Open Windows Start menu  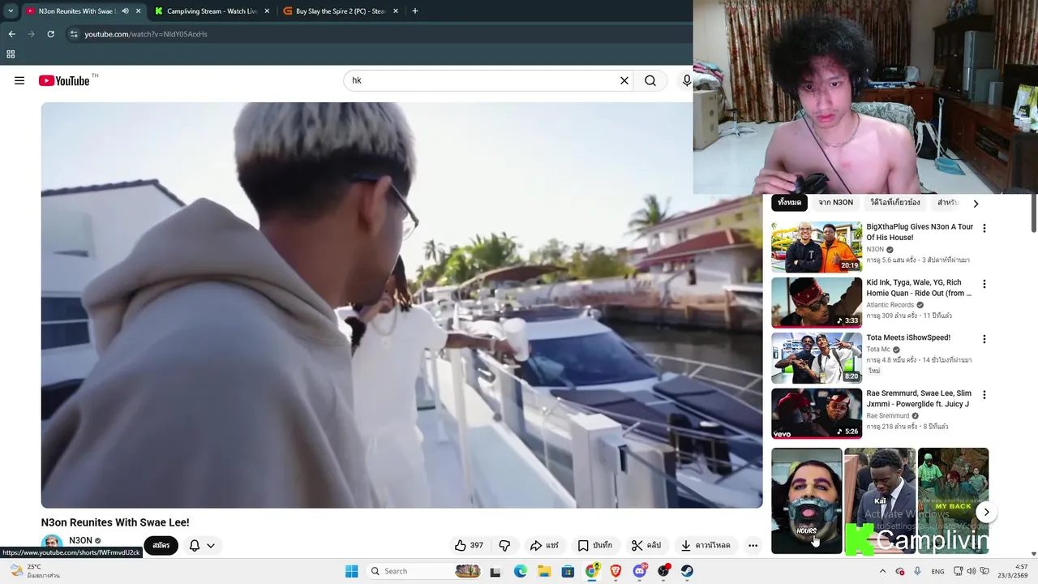point(351,571)
